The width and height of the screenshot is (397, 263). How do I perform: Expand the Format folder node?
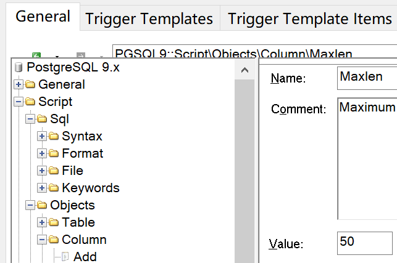click(42, 153)
